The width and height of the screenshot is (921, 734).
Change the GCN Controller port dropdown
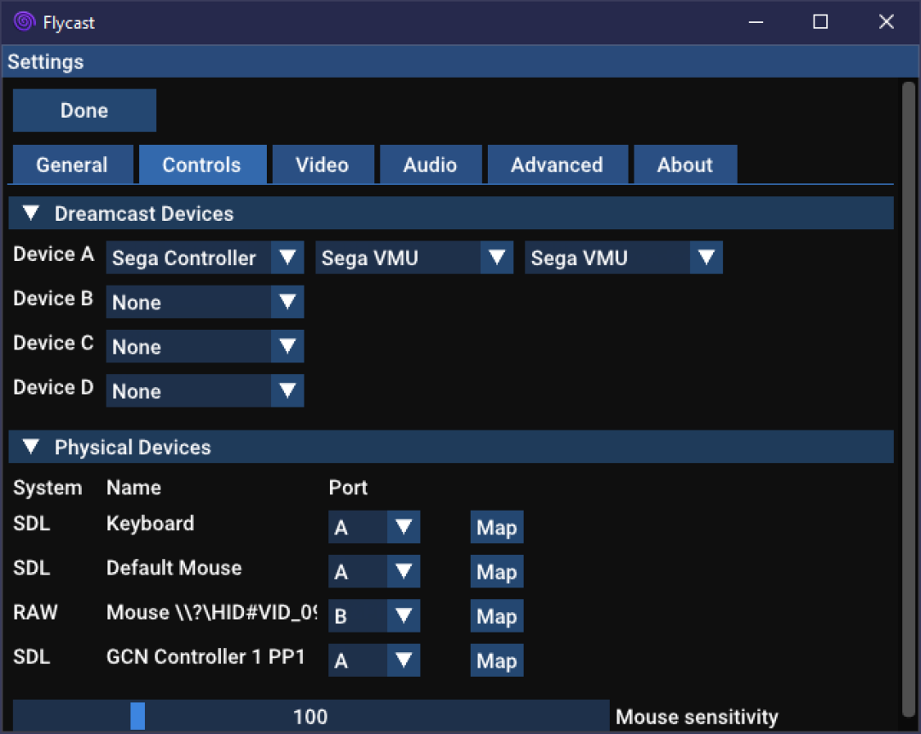coord(374,660)
